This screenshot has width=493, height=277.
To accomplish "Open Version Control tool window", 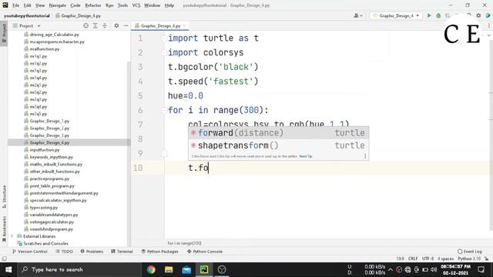I will click(30, 252).
